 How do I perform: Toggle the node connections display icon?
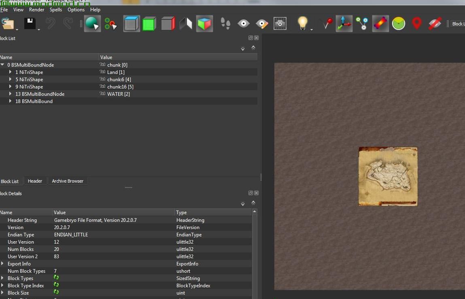[362, 24]
